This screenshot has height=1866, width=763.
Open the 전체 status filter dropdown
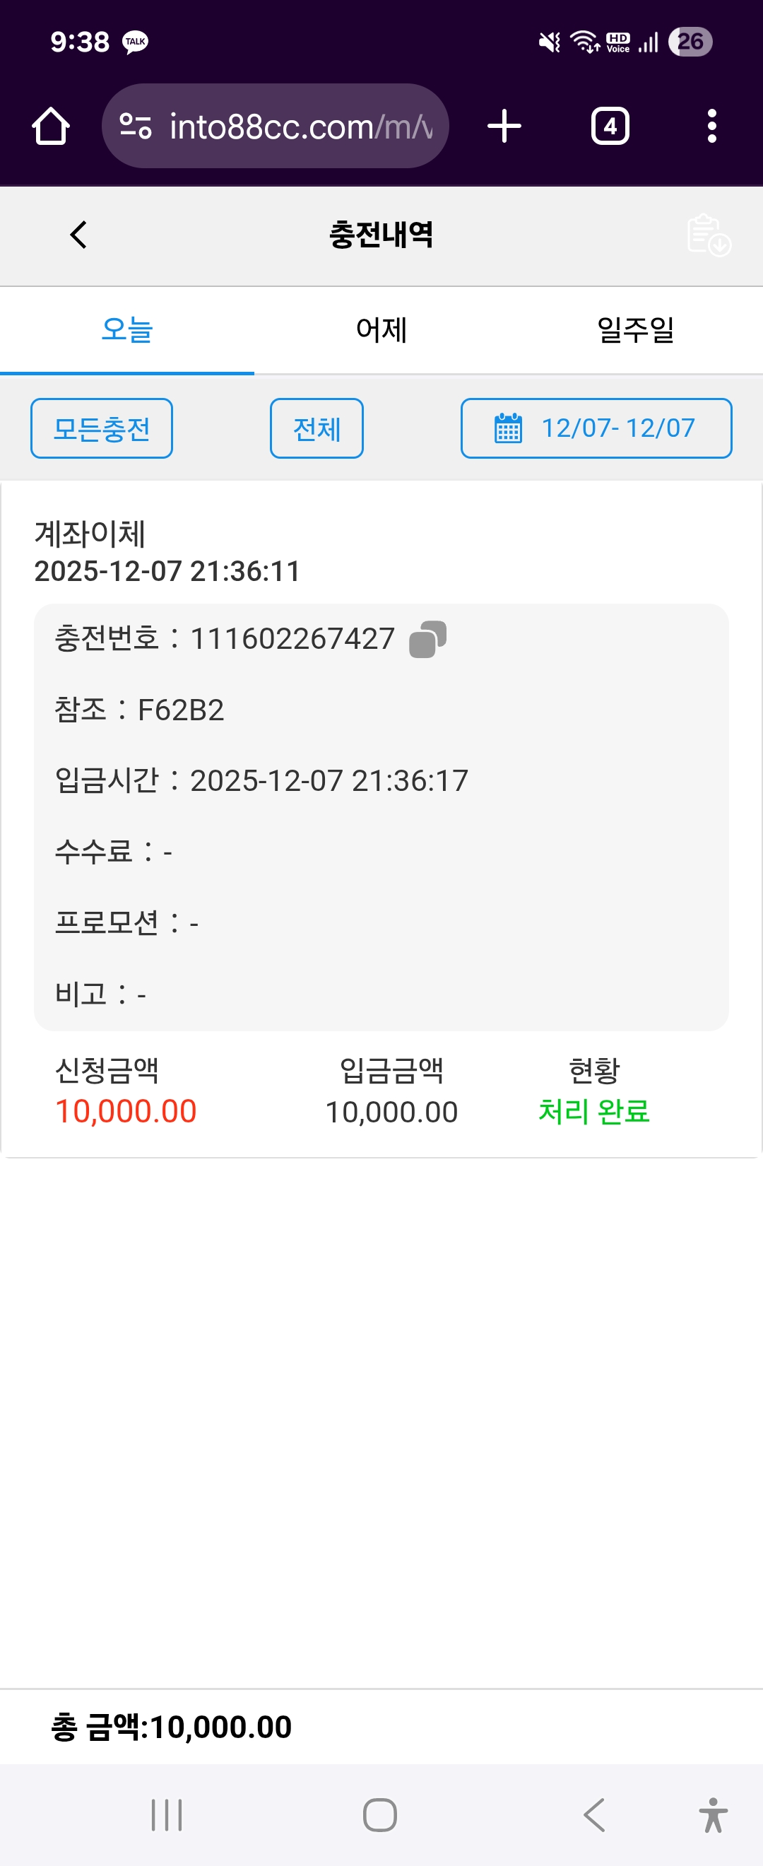(x=317, y=428)
